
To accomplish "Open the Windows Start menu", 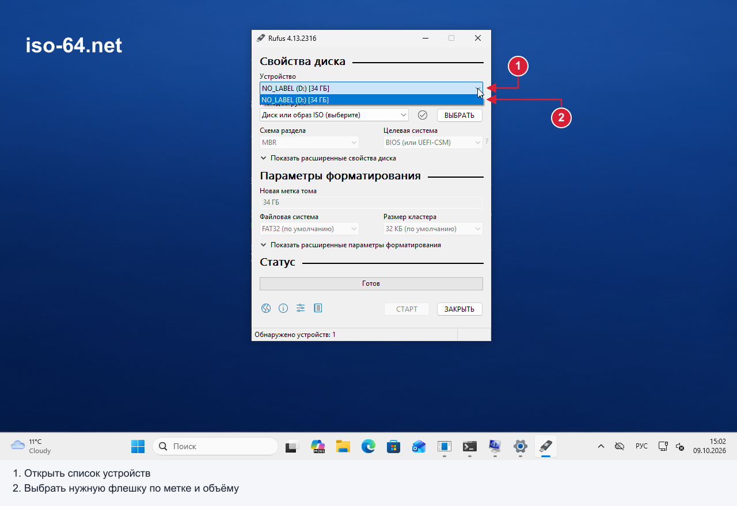I will (x=138, y=446).
